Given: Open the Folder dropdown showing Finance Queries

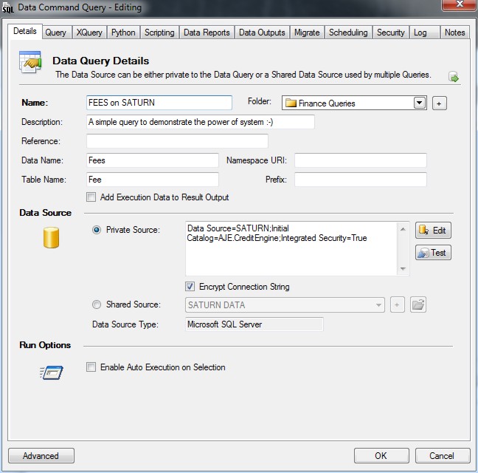Looking at the screenshot, I should click(420, 103).
